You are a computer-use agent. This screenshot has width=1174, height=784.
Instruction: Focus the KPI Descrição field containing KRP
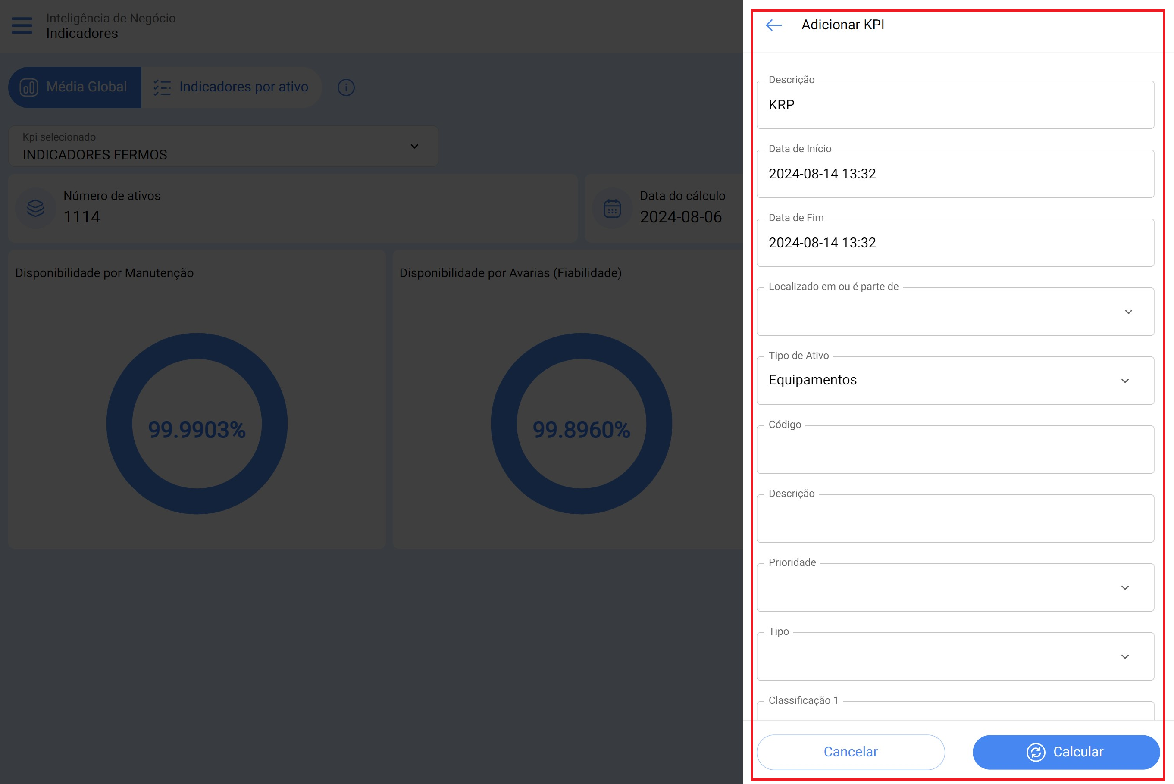tap(955, 104)
